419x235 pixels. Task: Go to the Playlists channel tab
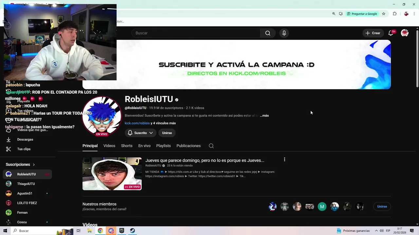coord(163,146)
